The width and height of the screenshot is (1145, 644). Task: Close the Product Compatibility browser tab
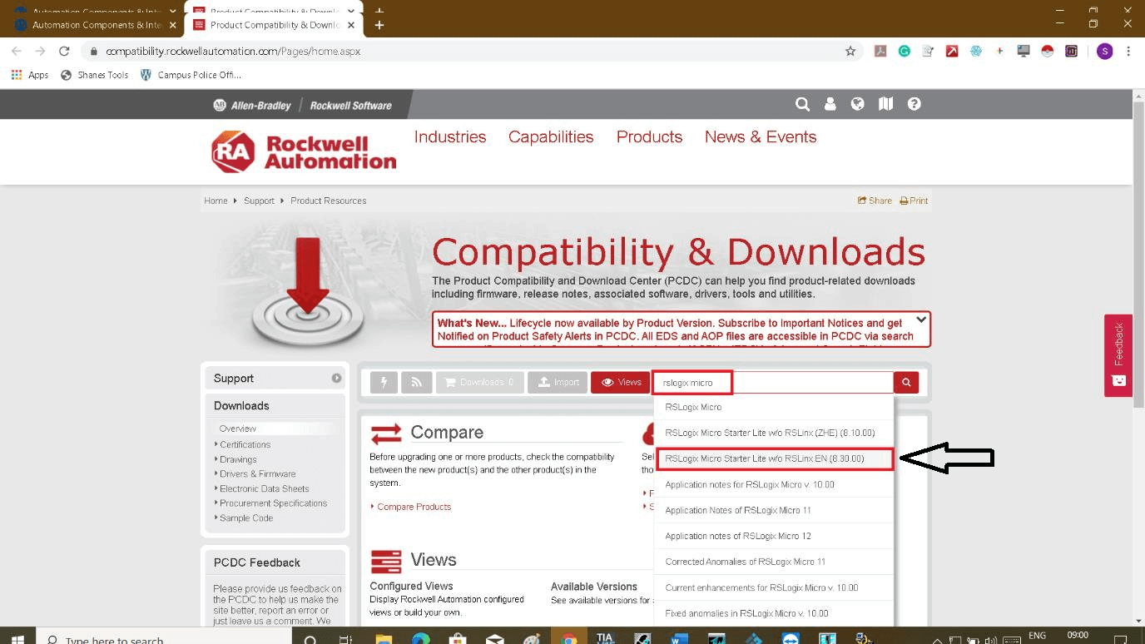[351, 25]
